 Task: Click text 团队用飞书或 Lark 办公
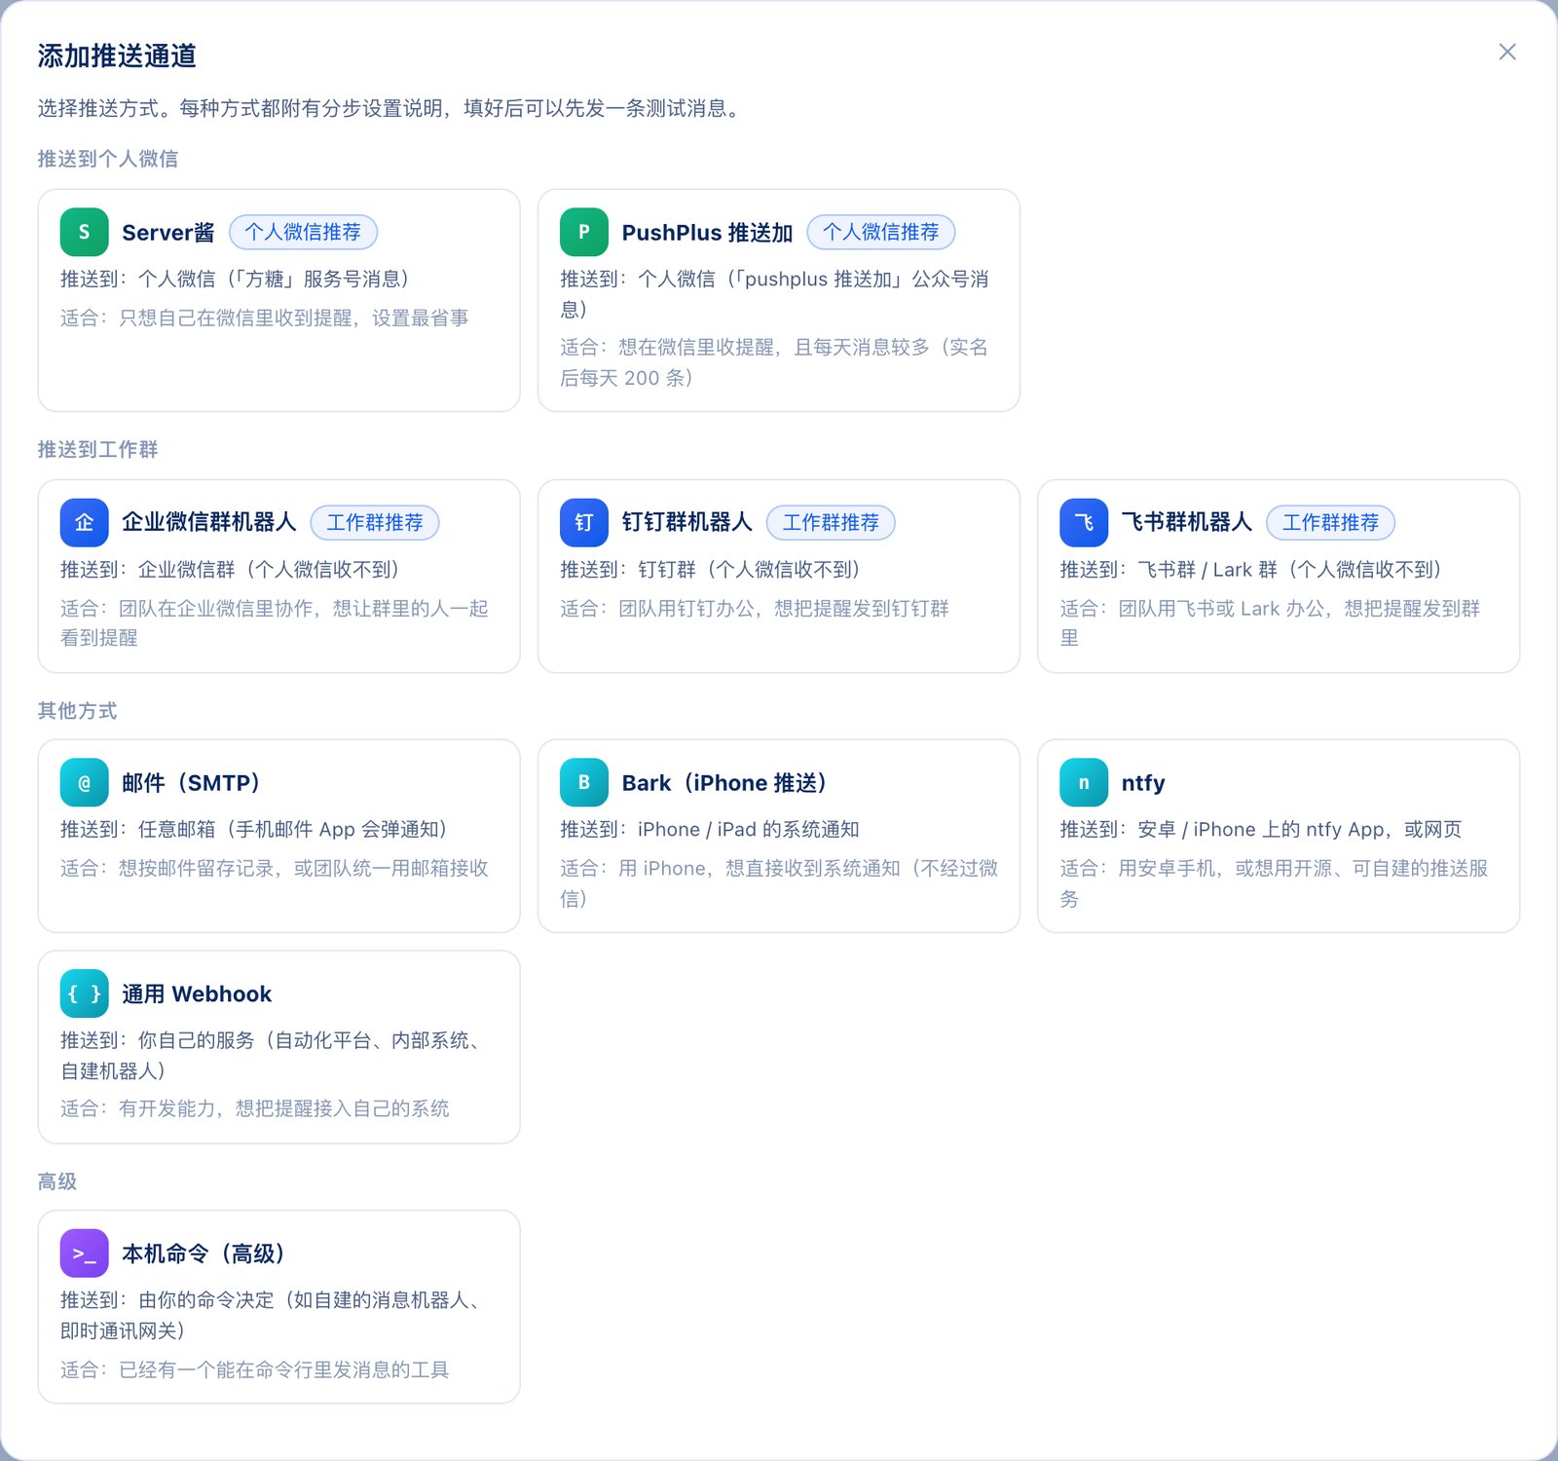[x=1221, y=608]
